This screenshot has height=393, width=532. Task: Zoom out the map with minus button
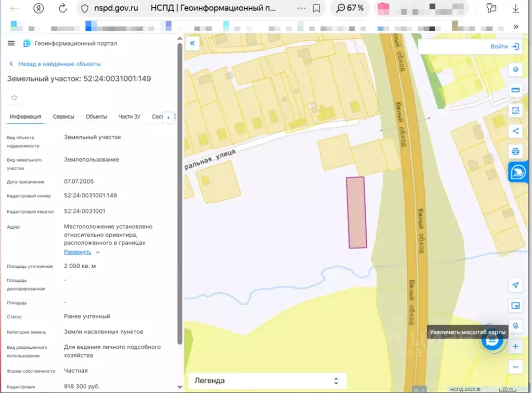515,366
